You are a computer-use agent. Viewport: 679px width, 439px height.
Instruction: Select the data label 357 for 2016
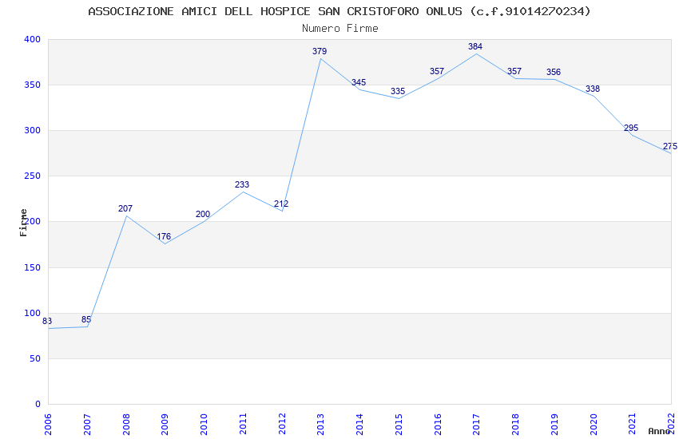point(436,71)
